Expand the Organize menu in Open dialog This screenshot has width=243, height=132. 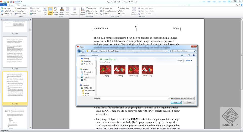click(x=83, y=55)
